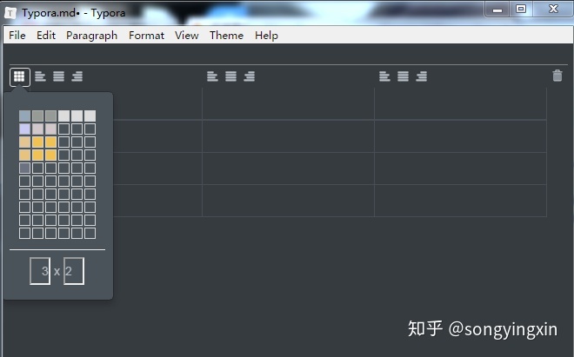
Task: Open the Edit menu
Action: (46, 36)
